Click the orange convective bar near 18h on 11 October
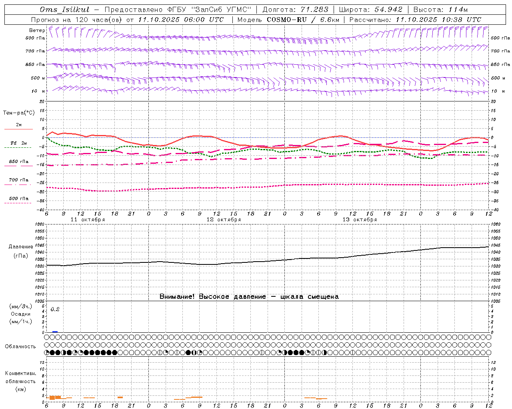The image size is (512, 409). 120,397
